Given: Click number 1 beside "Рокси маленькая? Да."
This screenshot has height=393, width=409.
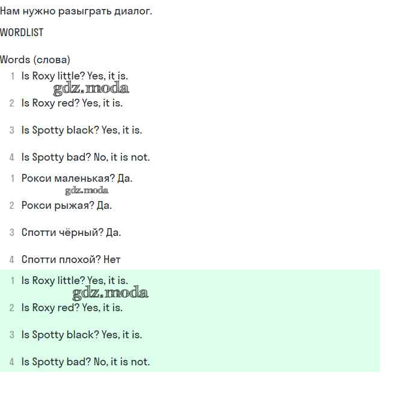Looking at the screenshot, I should pos(12,178).
